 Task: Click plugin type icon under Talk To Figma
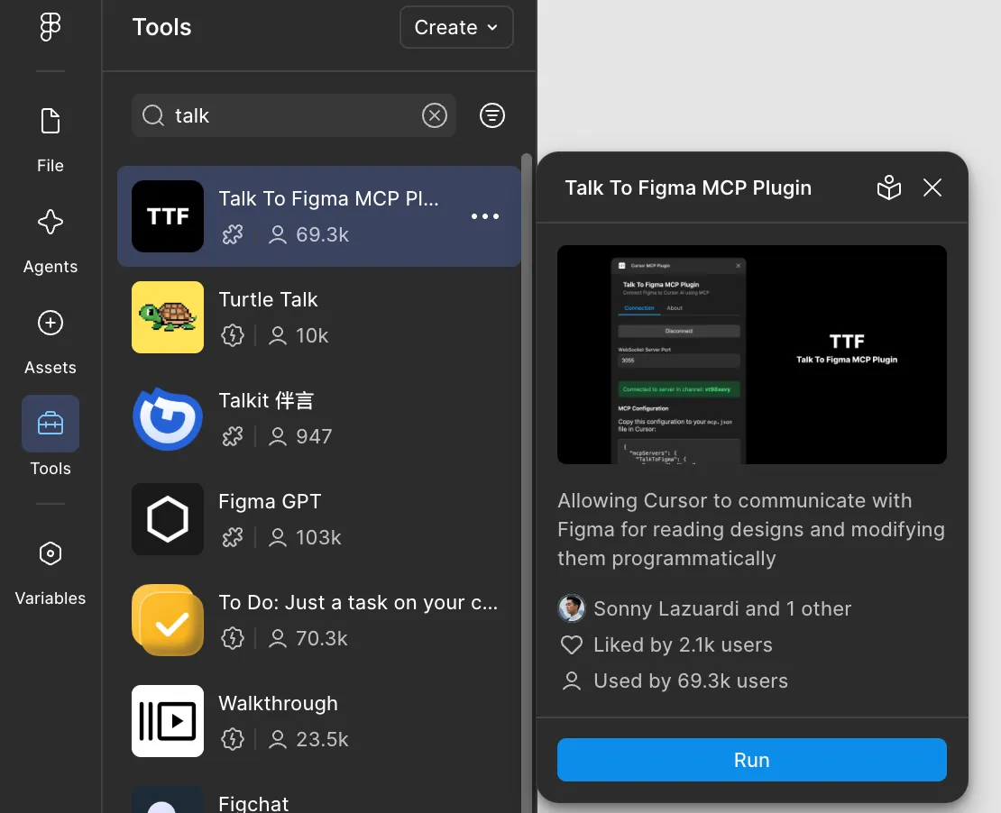(233, 235)
